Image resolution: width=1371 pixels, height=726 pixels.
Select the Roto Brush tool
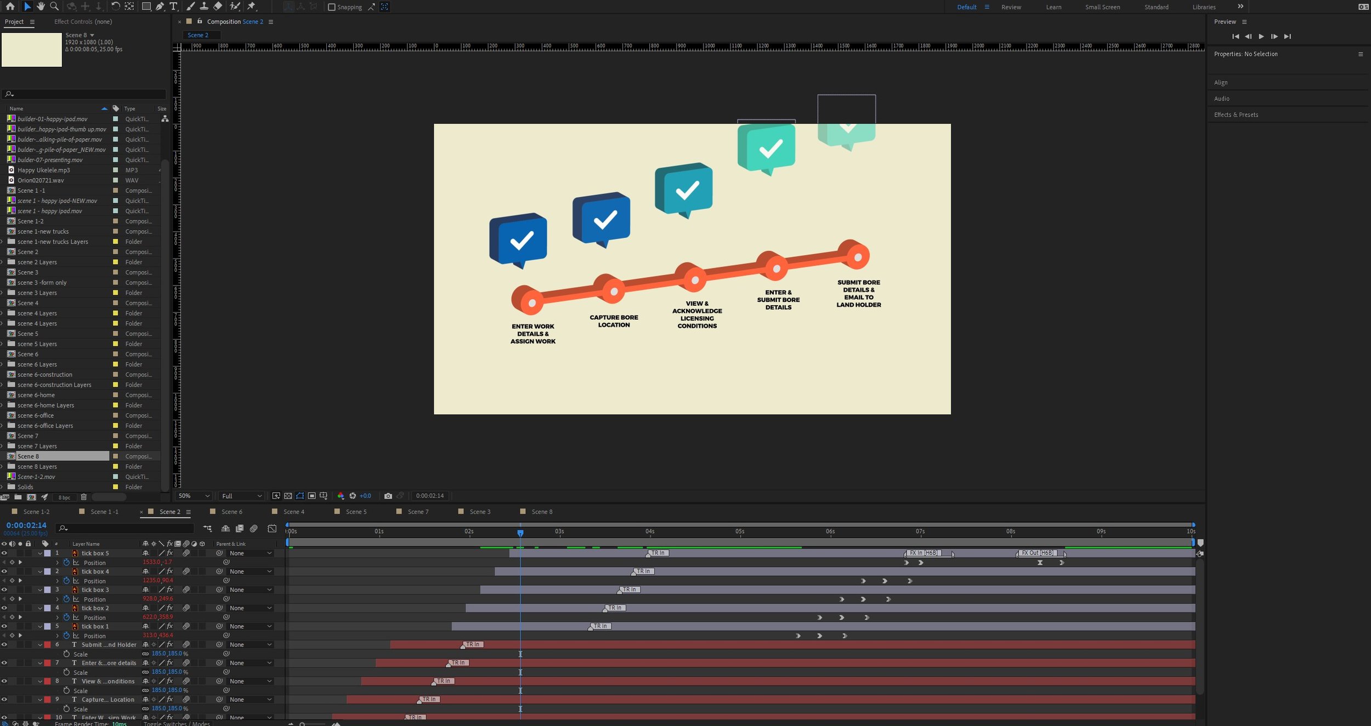[x=235, y=7]
